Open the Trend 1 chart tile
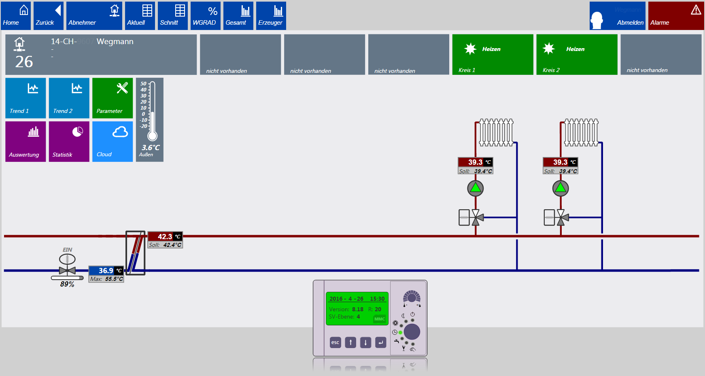 click(25, 98)
